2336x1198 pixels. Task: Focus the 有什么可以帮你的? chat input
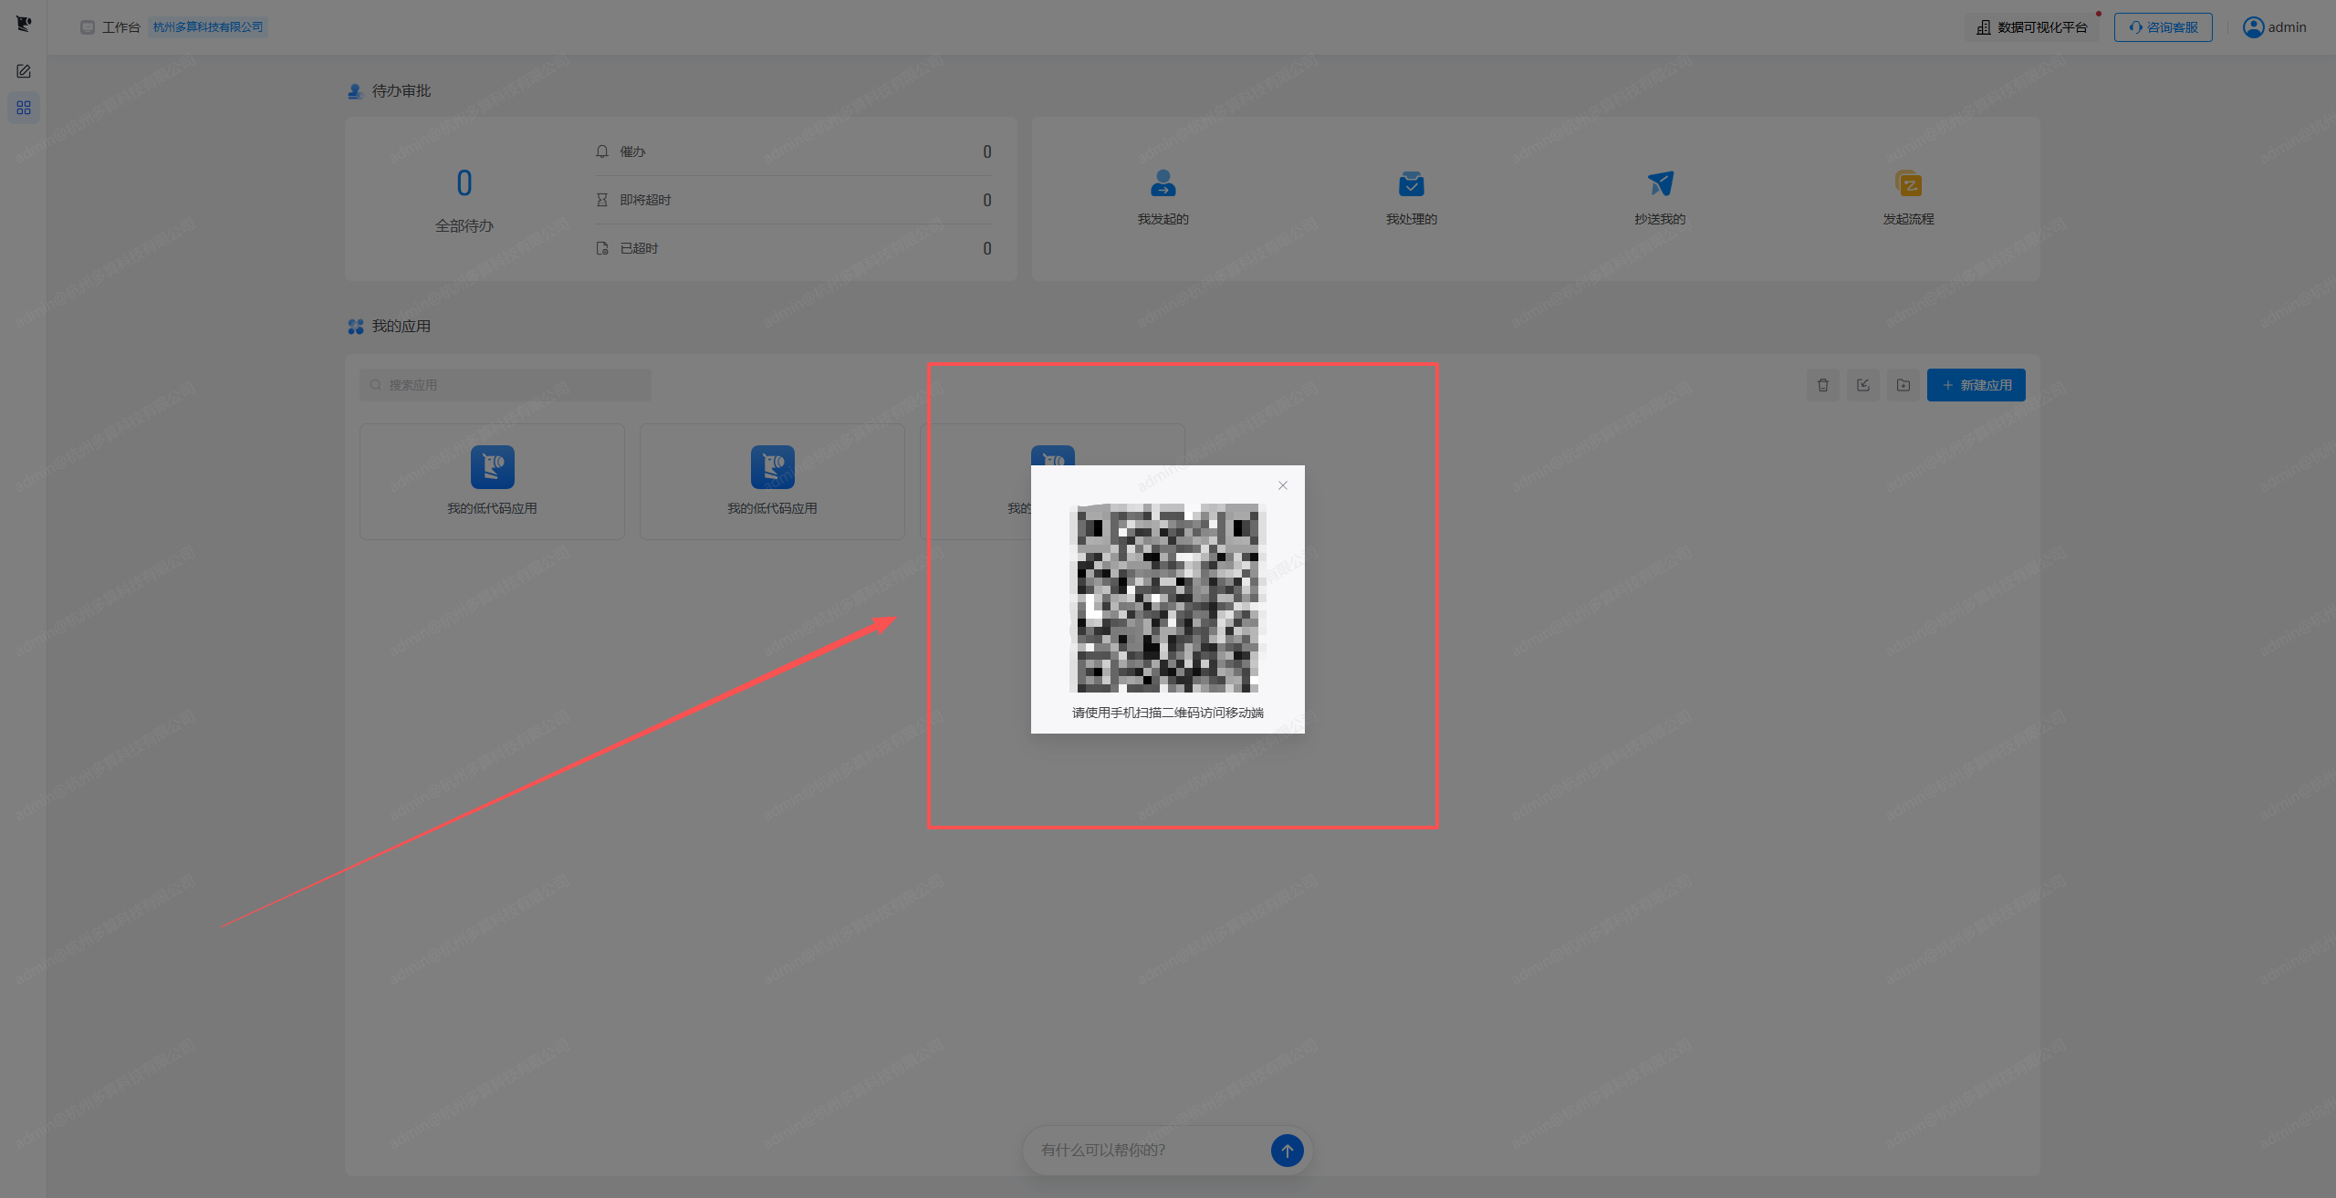click(x=1148, y=1151)
